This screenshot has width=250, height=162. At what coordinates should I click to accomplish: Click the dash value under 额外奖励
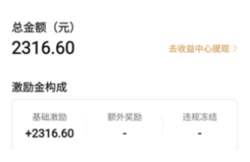[x=125, y=134]
